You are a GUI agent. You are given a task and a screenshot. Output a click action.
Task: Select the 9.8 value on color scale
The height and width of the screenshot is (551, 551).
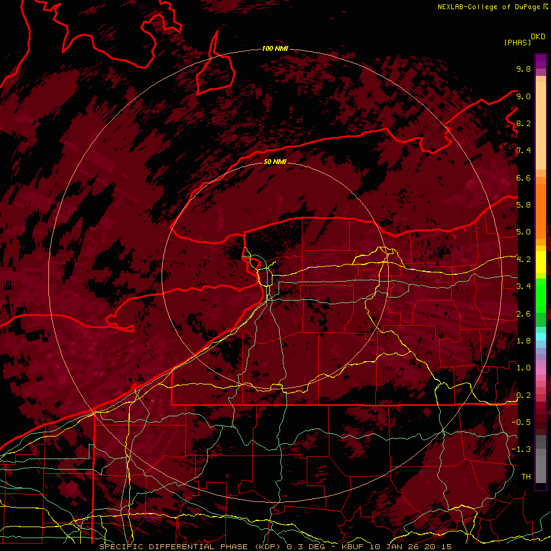tap(523, 69)
